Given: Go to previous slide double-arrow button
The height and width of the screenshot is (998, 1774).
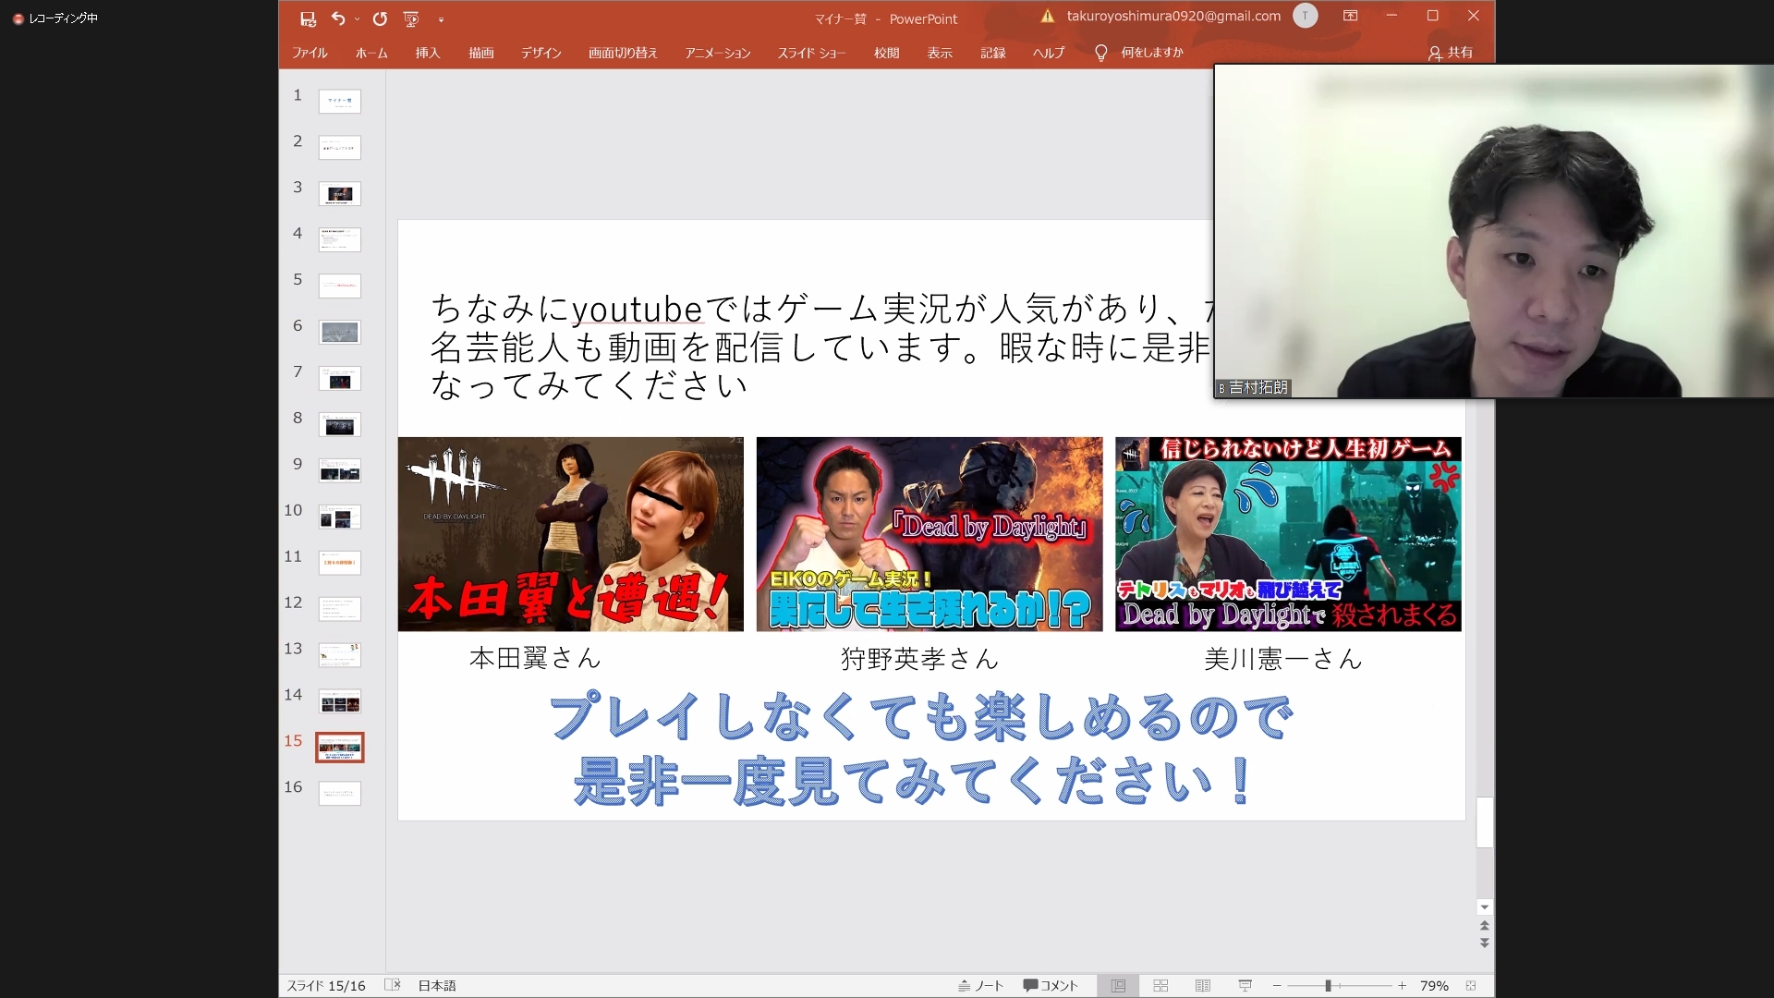Looking at the screenshot, I should coord(1485,925).
